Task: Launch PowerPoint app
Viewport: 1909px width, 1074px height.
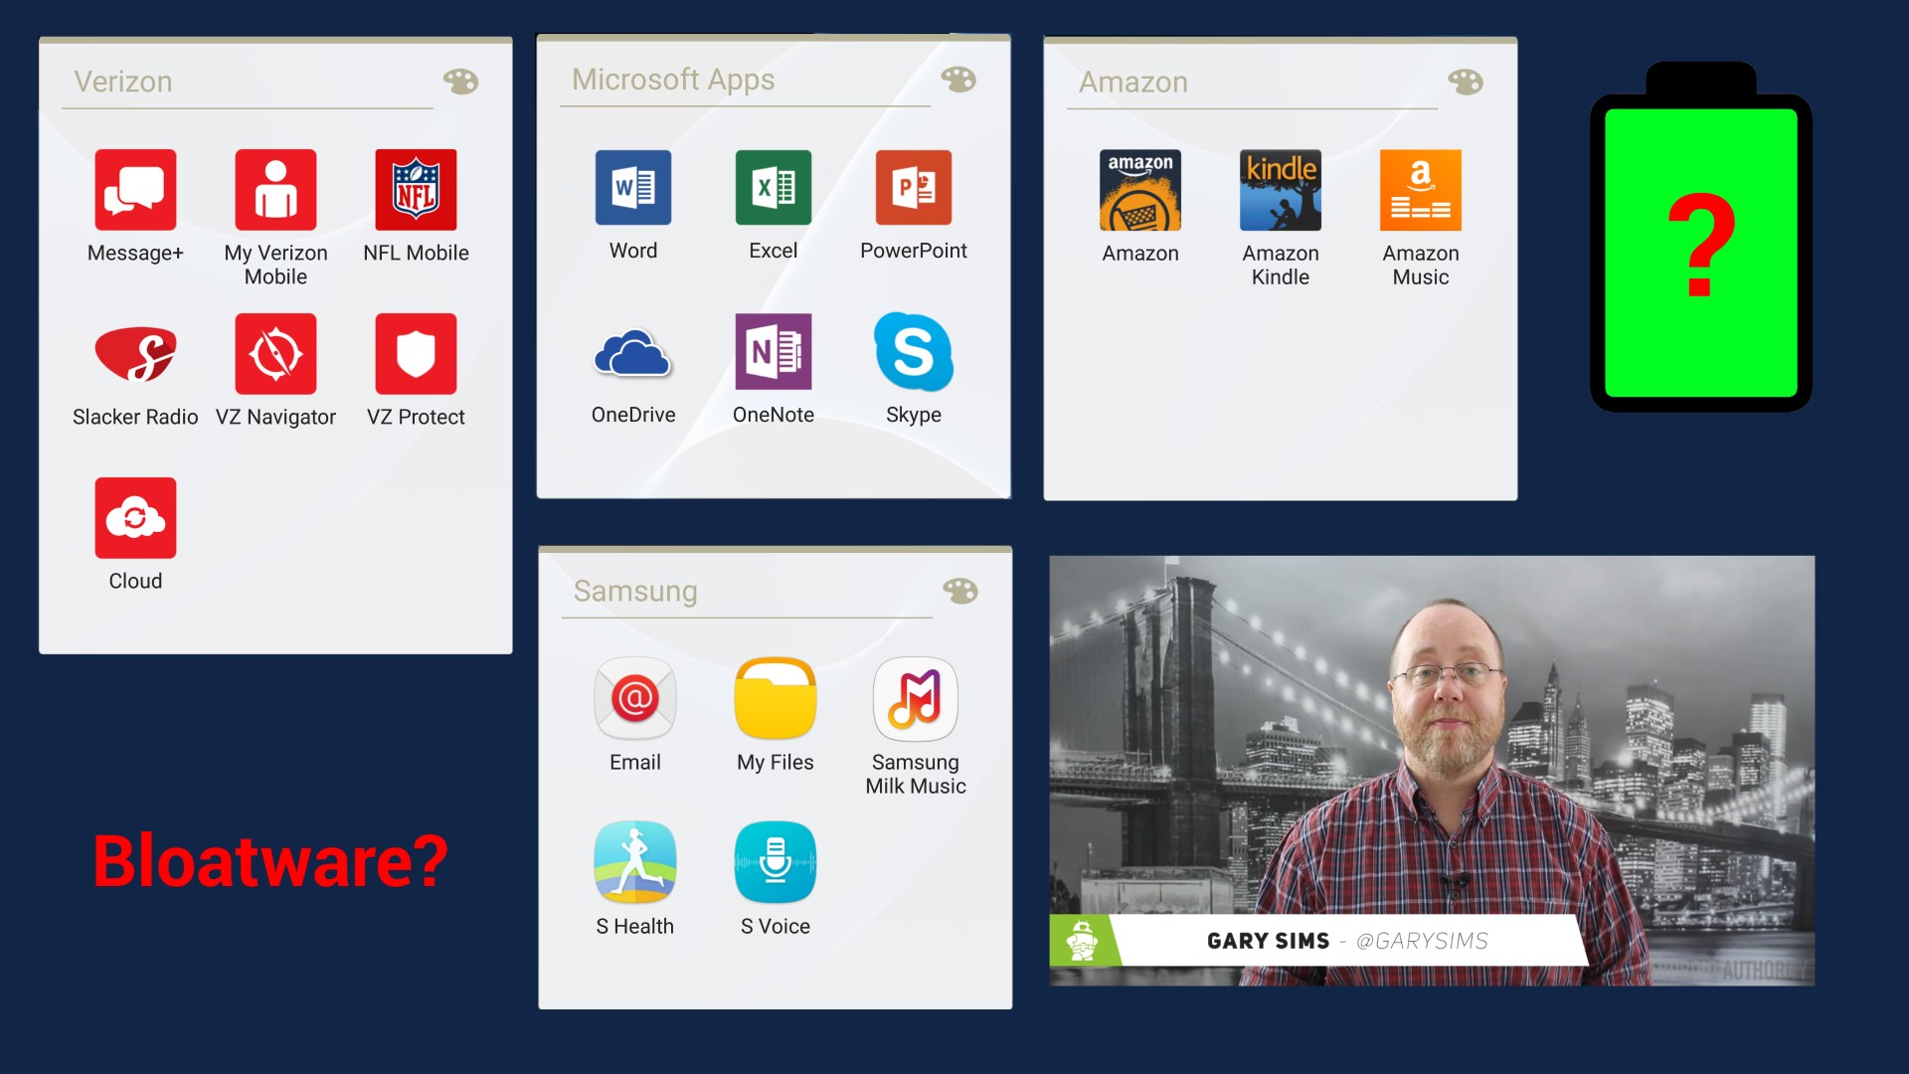Action: (913, 188)
